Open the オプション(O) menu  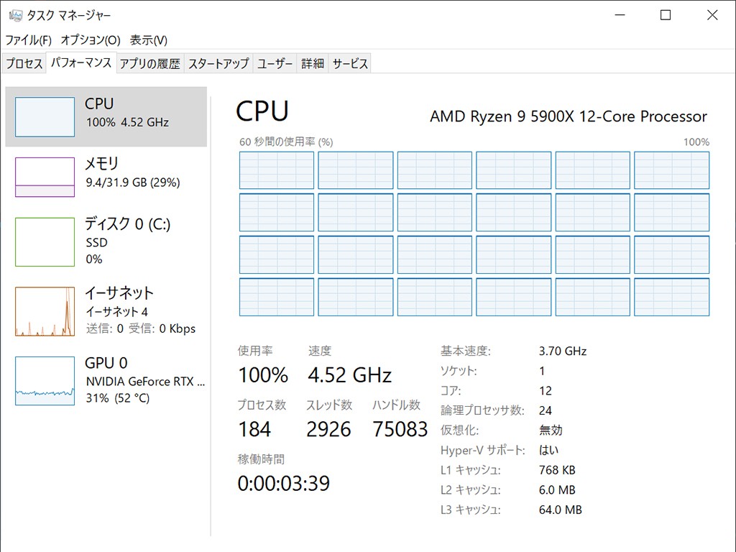click(x=91, y=40)
